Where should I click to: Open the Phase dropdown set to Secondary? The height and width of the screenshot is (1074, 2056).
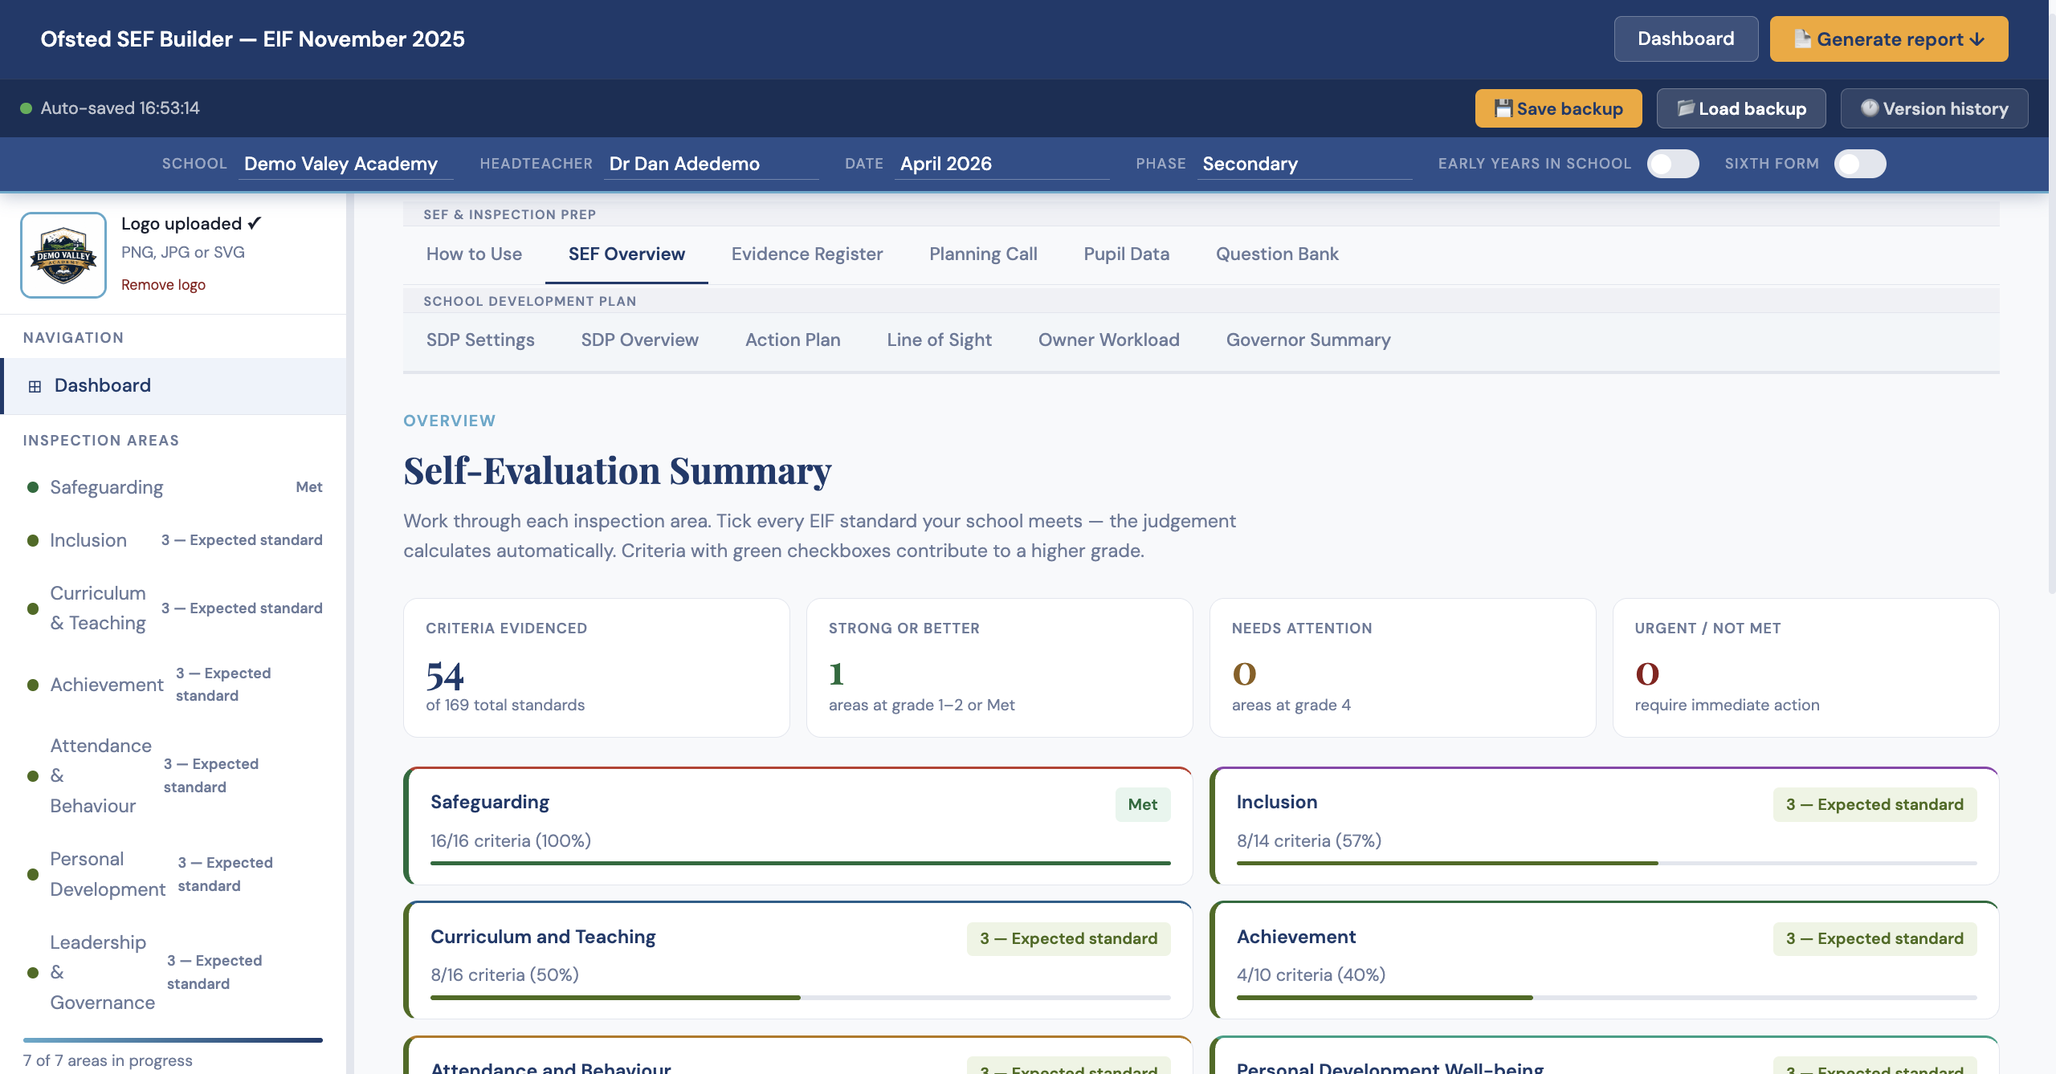(1304, 164)
